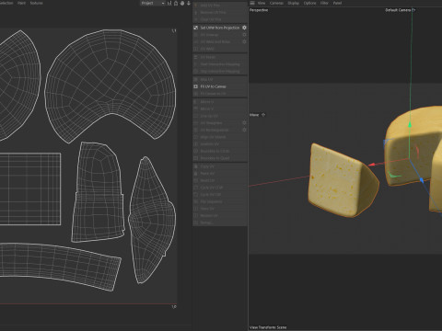
Task: Click Start Interactive Mapping command
Action: pyautogui.click(x=220, y=64)
